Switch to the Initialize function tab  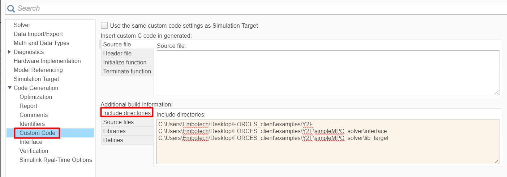(125, 62)
